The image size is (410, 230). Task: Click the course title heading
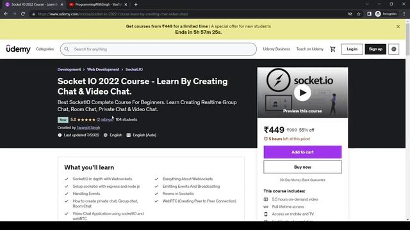point(142,86)
